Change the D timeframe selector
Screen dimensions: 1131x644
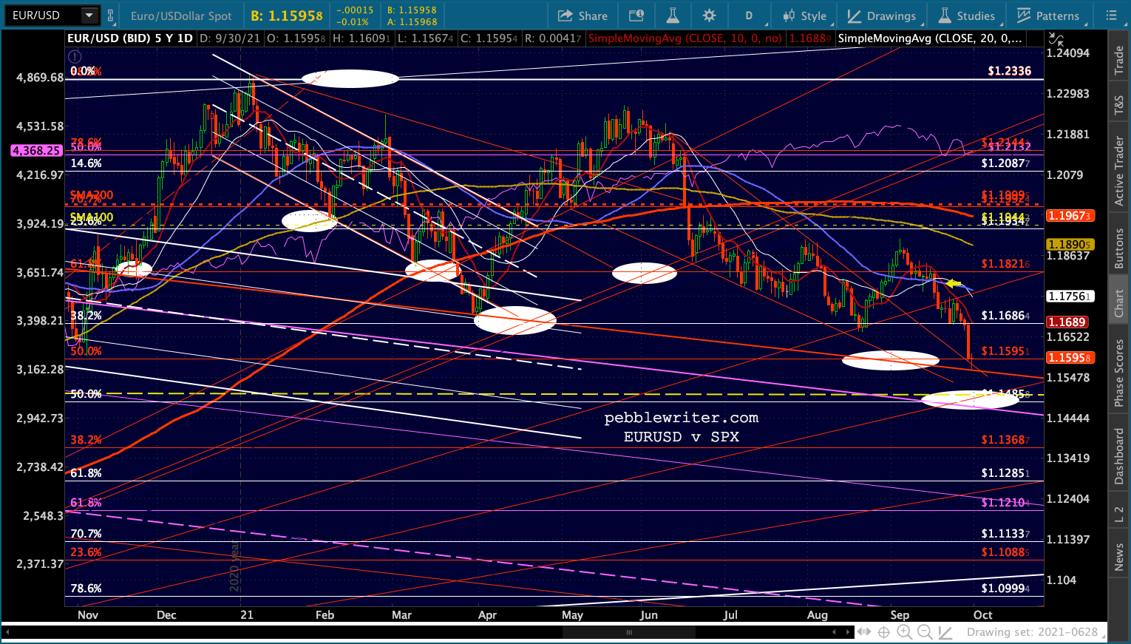coord(749,16)
